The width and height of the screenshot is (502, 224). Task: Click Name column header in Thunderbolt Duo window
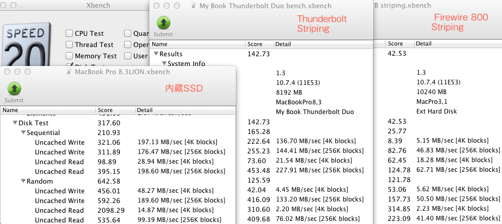[198, 44]
